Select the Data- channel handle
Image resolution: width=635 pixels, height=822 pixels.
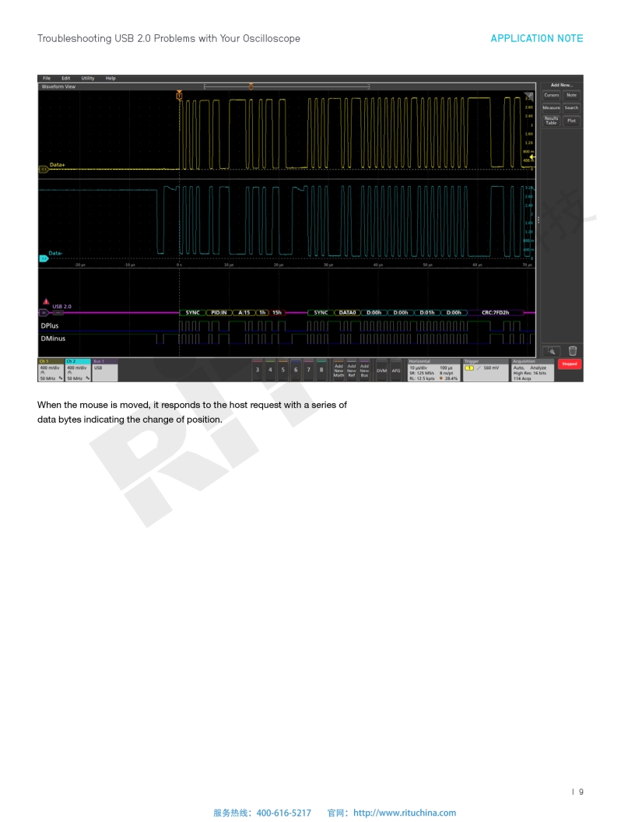click(x=43, y=258)
